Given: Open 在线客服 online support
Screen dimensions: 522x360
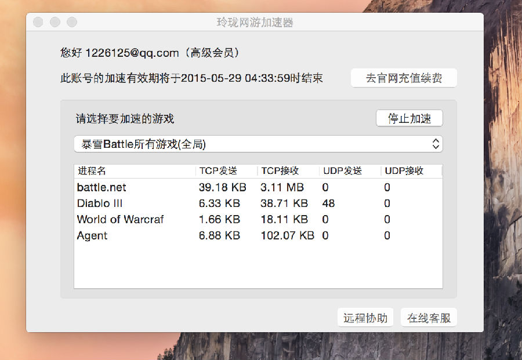Looking at the screenshot, I should click(429, 318).
